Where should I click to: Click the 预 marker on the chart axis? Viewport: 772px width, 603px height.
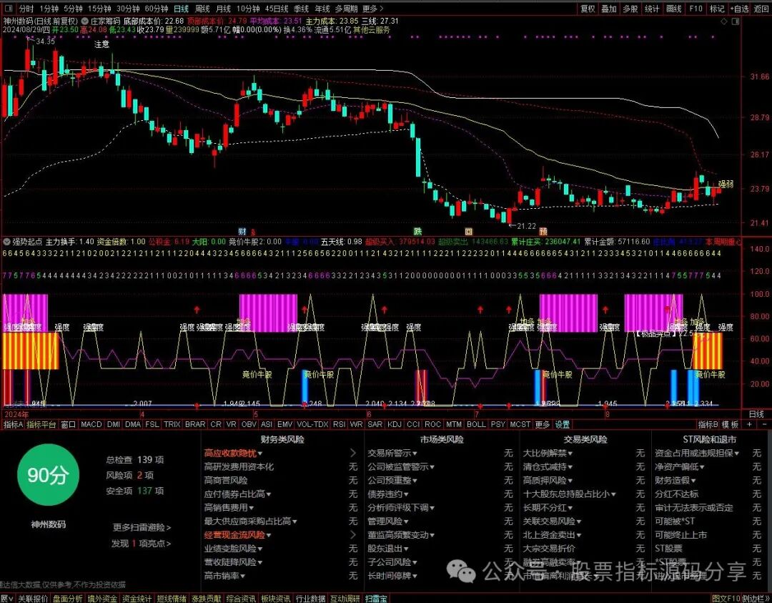pos(543,231)
